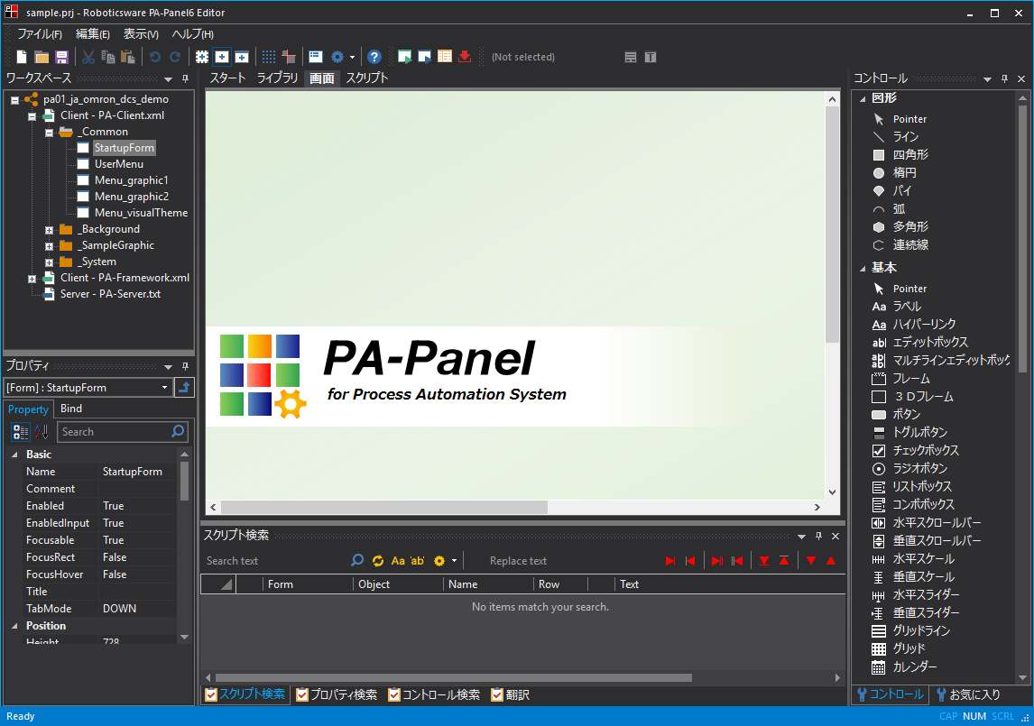This screenshot has width=1034, height=726.
Task: Expand the Client - PA-Framework.xml node
Action: pos(32,279)
